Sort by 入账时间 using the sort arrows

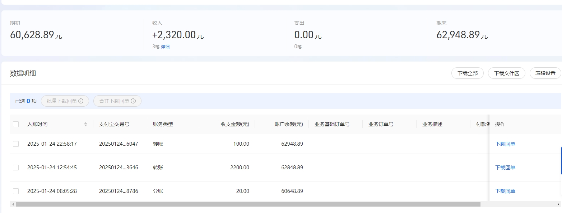coord(85,124)
